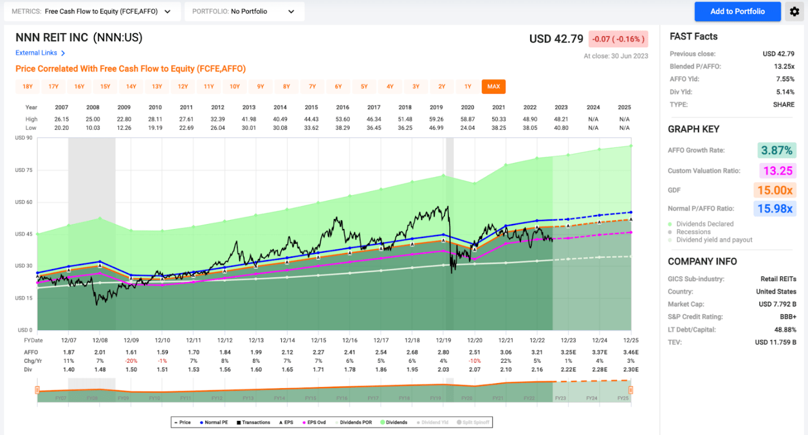Image resolution: width=808 pixels, height=435 pixels.
Task: Select the 9Y time range tab
Action: tap(261, 86)
